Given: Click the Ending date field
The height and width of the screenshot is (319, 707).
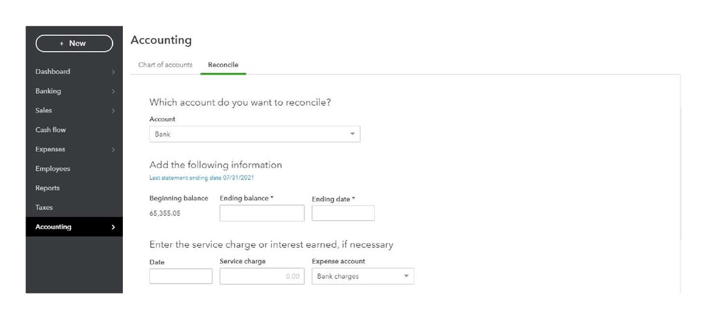Looking at the screenshot, I should 343,213.
